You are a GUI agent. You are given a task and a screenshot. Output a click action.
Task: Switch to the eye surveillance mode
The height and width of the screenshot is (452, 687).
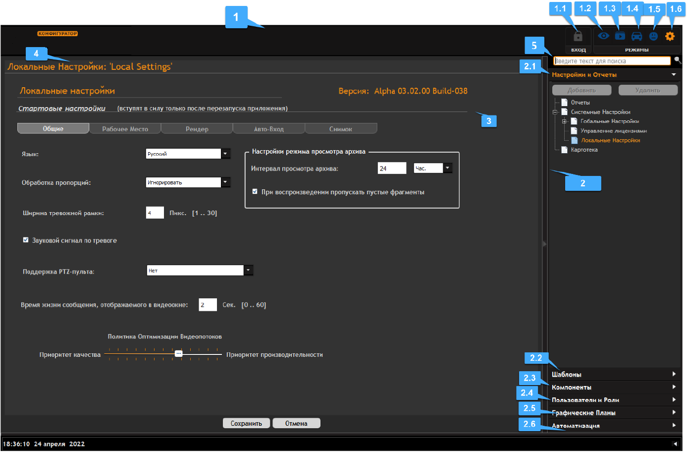[603, 36]
